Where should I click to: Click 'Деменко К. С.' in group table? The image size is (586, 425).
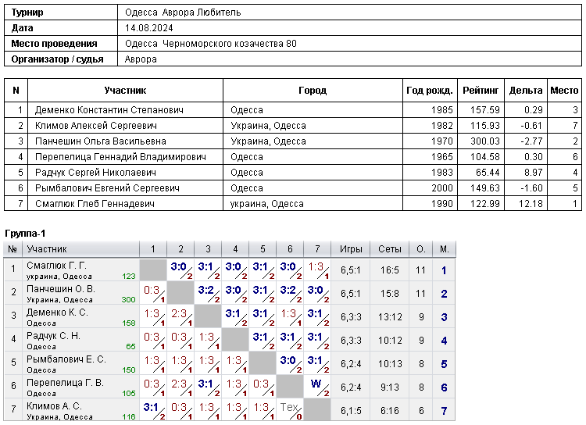(x=57, y=312)
